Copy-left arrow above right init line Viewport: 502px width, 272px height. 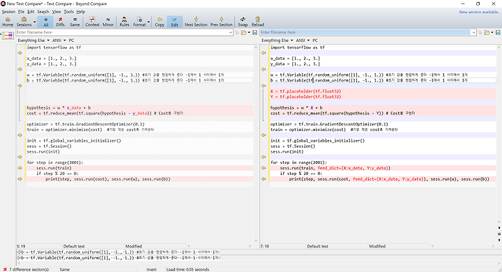(264, 135)
